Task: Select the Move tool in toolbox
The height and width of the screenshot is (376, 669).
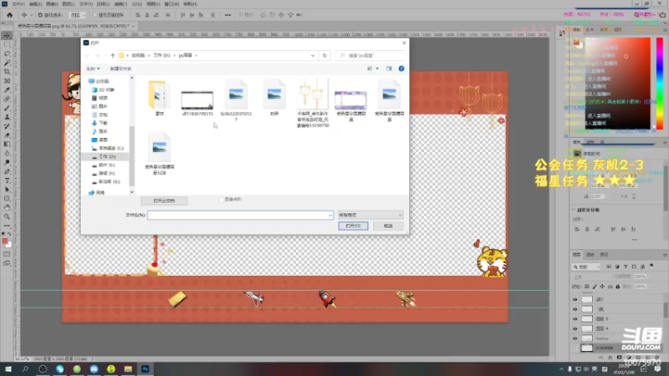Action: coord(7,36)
